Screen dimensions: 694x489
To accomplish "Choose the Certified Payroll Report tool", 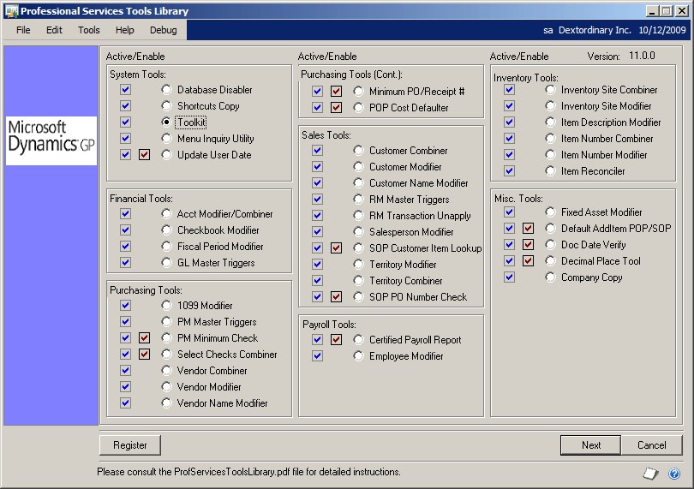I will coord(358,340).
